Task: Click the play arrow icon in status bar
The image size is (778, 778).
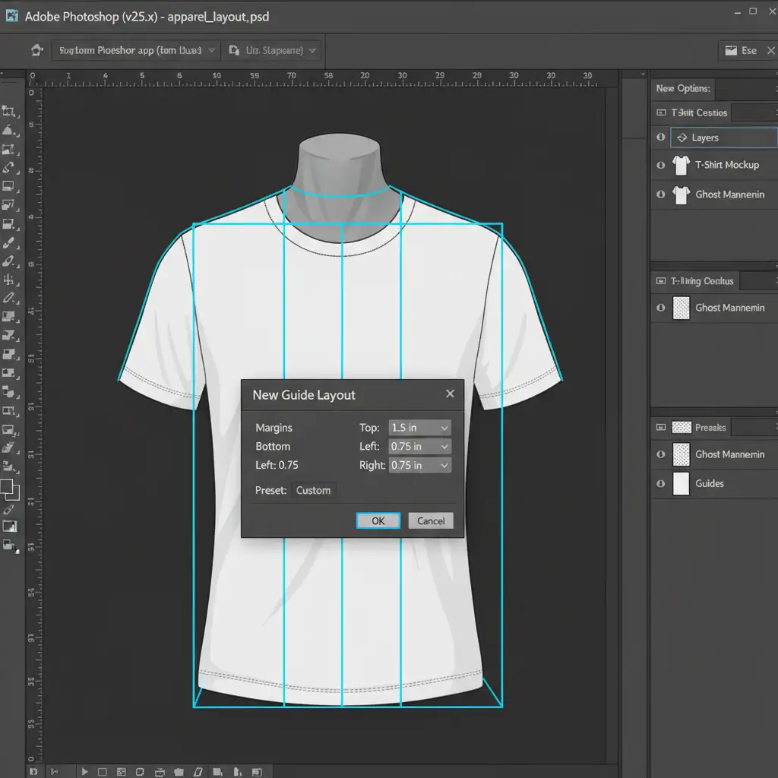Action: coord(84,772)
